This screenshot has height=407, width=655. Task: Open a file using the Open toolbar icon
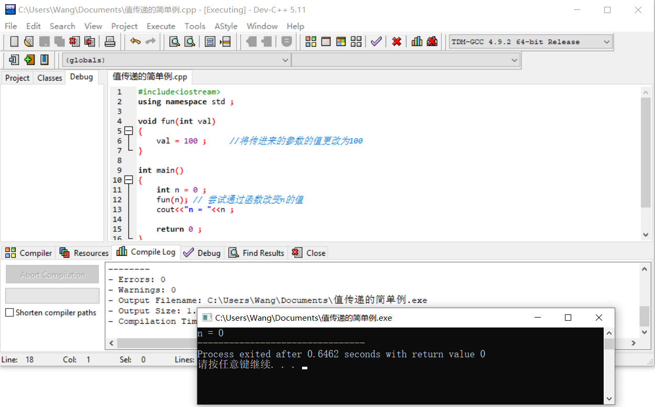(28, 41)
